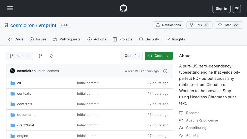Image resolution: width=247 pixels, height=139 pixels.
Task: Star the vmprint repository
Action: tap(228, 25)
